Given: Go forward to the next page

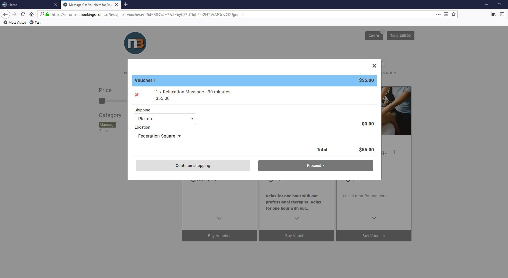Looking at the screenshot, I should (x=14, y=14).
